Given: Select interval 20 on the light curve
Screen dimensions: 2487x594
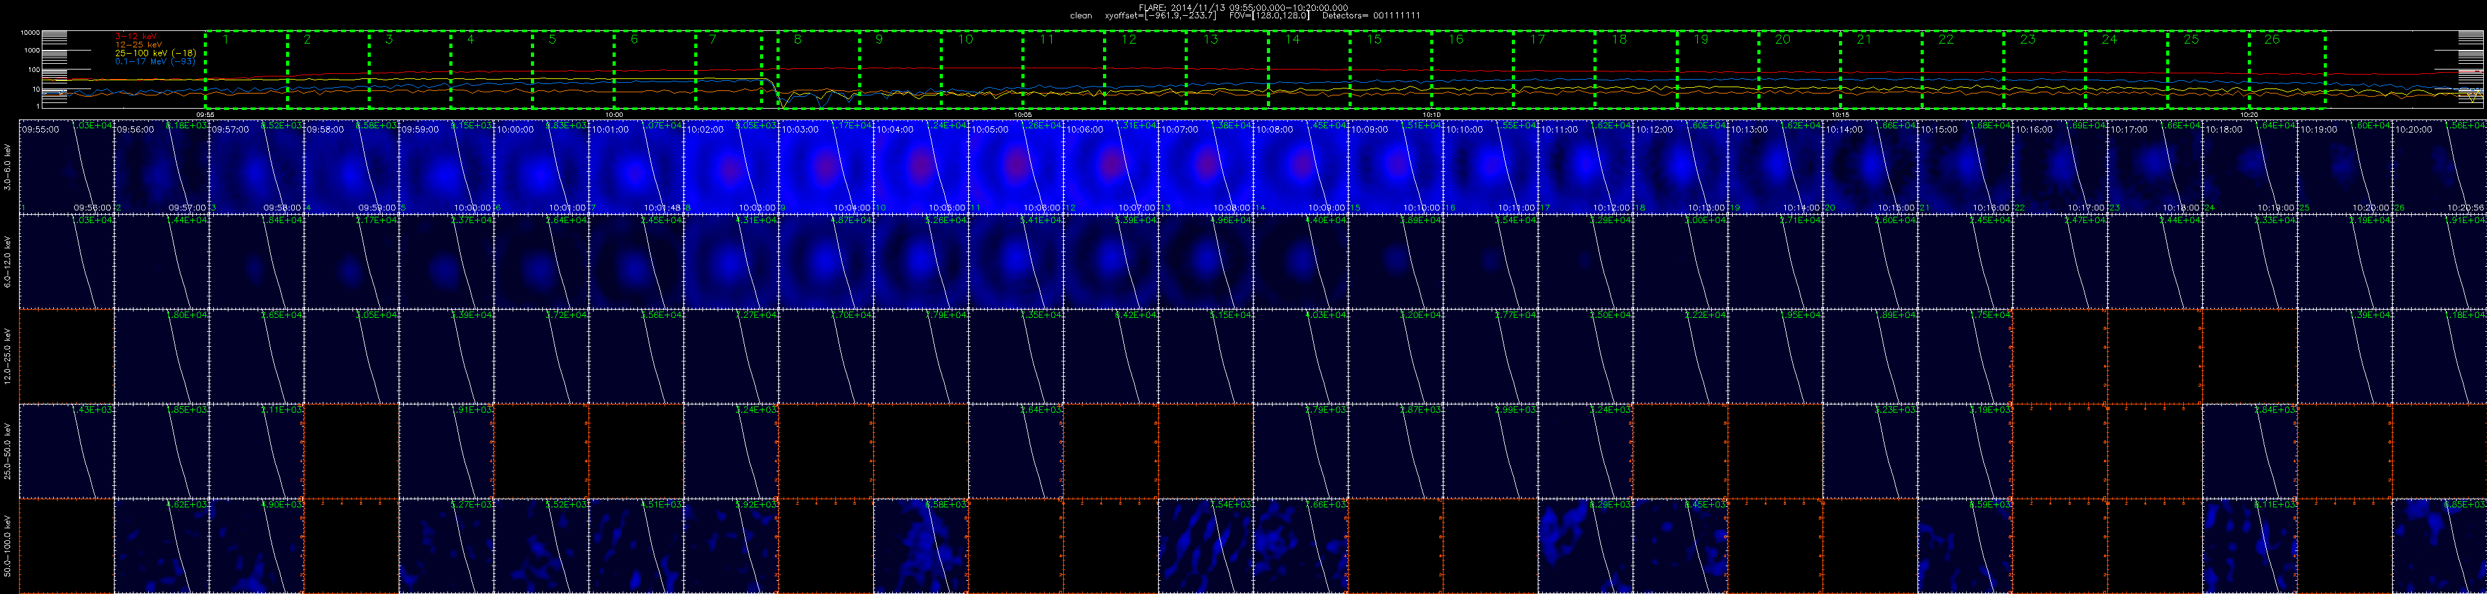Looking at the screenshot, I should pos(1800,70).
